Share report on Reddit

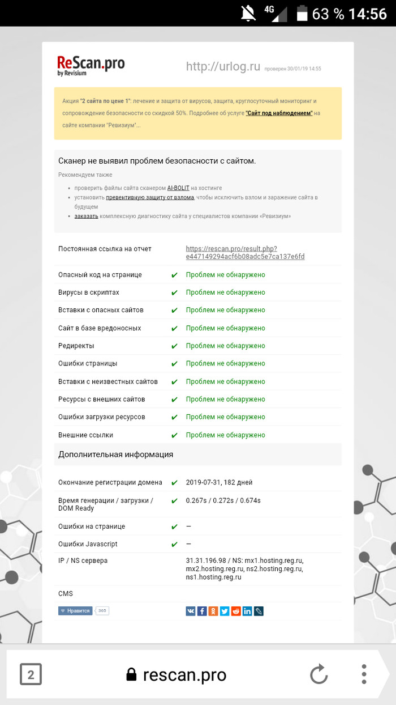(x=236, y=611)
